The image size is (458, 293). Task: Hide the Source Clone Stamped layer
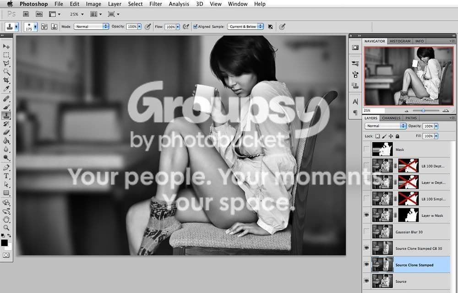[x=366, y=265]
